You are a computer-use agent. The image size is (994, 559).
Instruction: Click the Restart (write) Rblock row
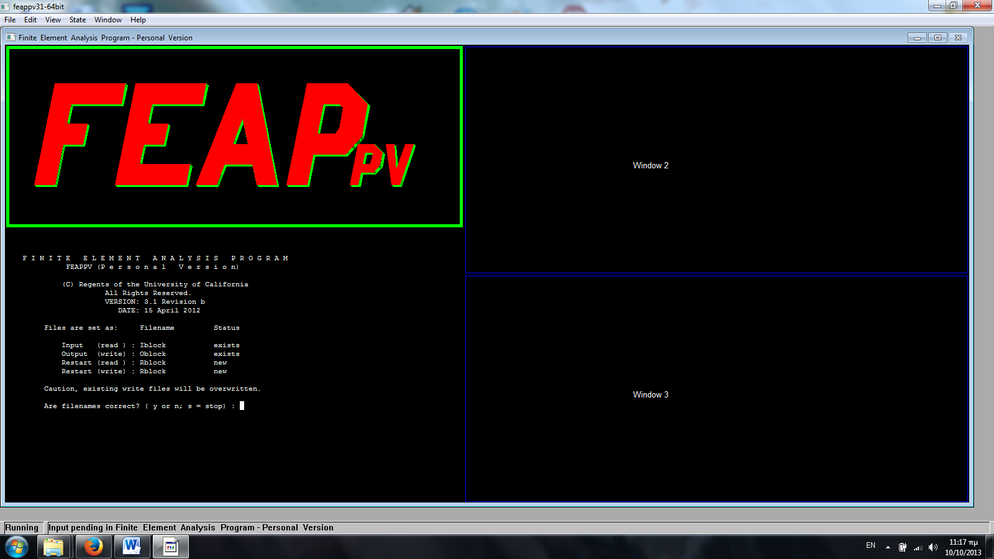click(x=144, y=371)
